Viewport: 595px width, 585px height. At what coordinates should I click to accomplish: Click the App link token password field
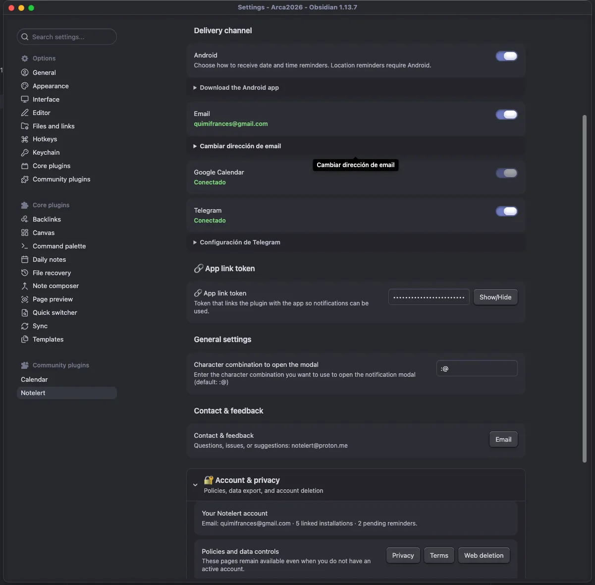(x=429, y=297)
